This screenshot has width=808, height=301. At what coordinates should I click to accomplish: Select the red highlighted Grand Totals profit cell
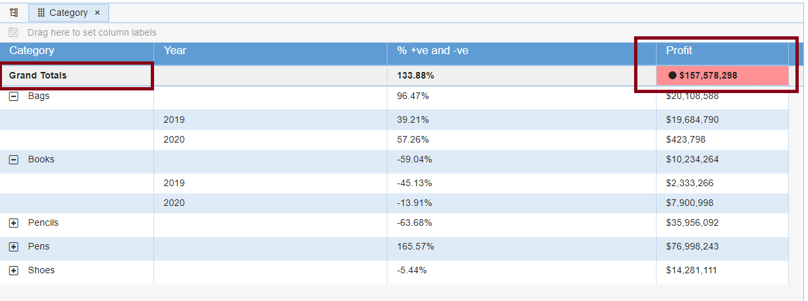(722, 75)
